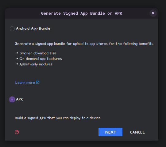The width and height of the screenshot is (166, 147).
Task: Open the Learn more link
Action: [25, 83]
